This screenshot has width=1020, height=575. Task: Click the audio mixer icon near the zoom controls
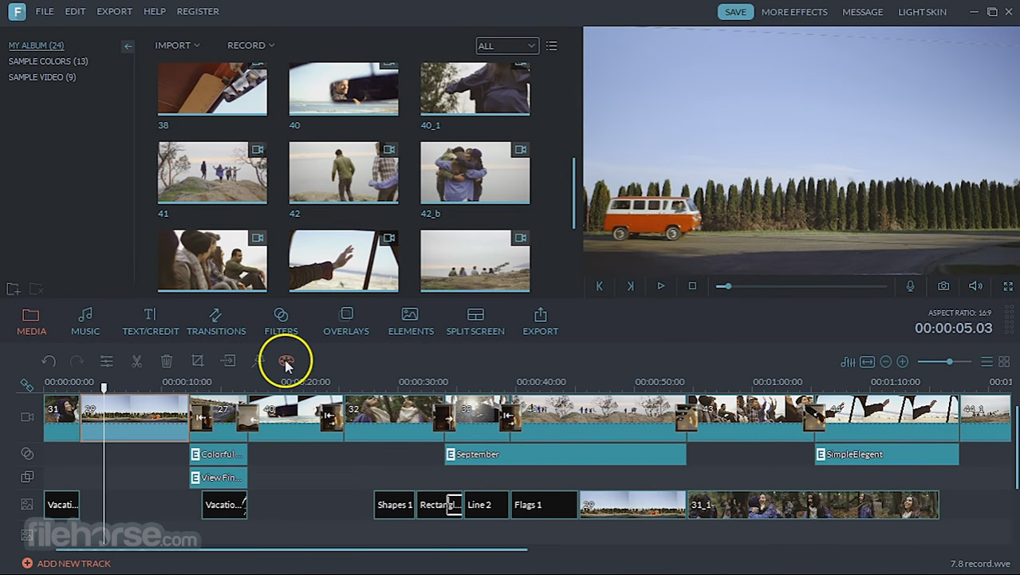click(849, 361)
